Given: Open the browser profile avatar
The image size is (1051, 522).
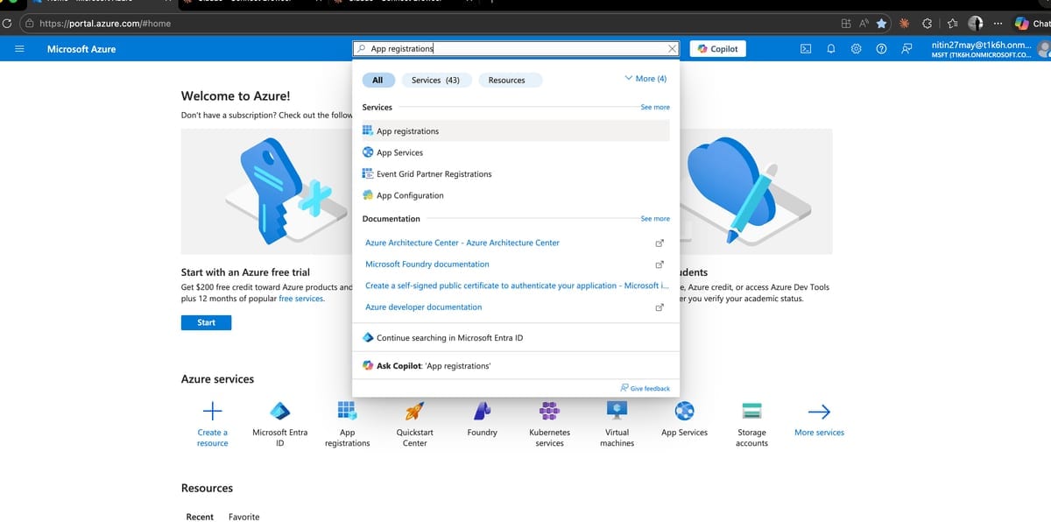Looking at the screenshot, I should pyautogui.click(x=976, y=24).
